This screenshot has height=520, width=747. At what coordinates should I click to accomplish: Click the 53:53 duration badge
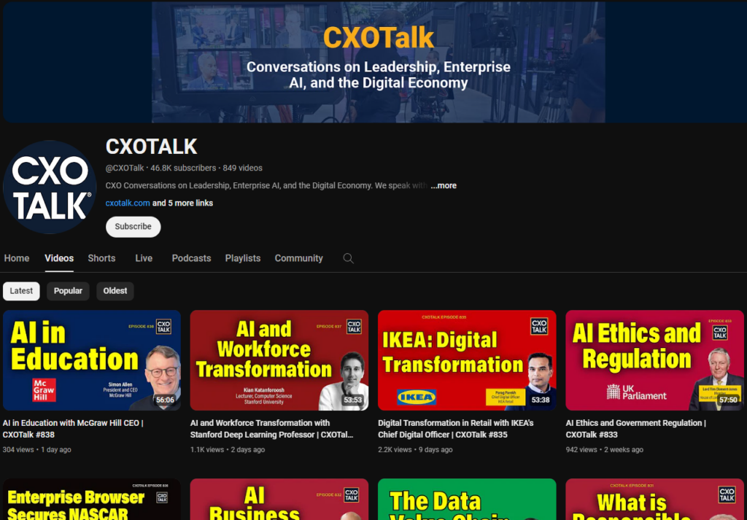click(x=353, y=400)
